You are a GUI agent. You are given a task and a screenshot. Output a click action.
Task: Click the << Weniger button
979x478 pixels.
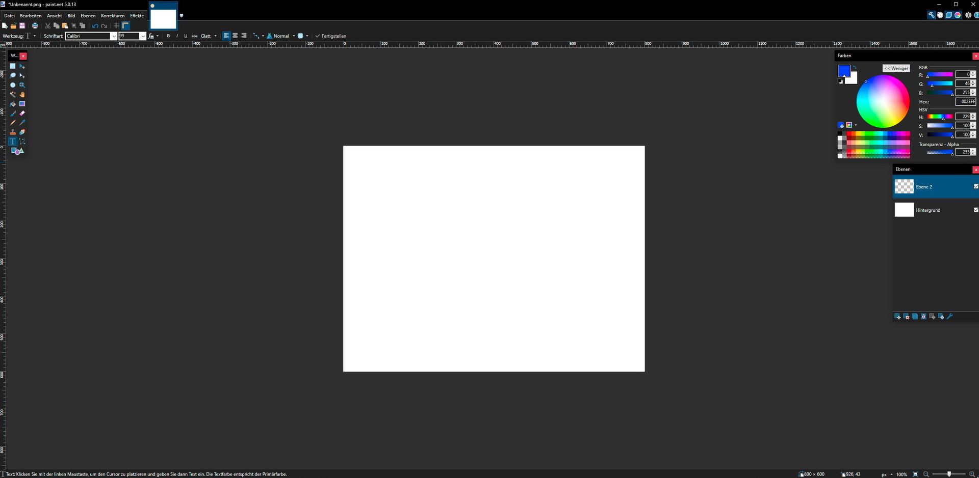(x=896, y=68)
